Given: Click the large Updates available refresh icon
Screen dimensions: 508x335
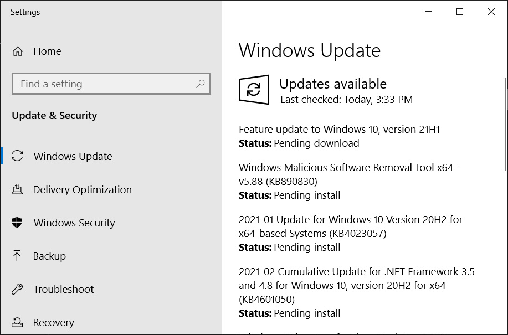Looking at the screenshot, I should pyautogui.click(x=254, y=90).
